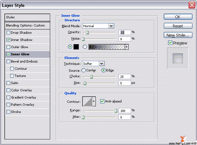Viewport: 197px width, 145px height.
Task: Open the Drop Shadow settings label
Action: (21, 33)
